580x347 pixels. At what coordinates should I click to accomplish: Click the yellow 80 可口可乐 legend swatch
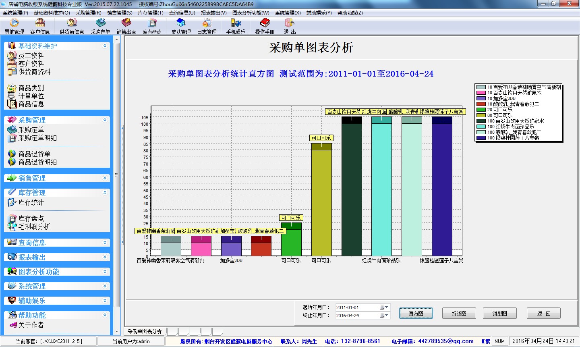coord(481,115)
